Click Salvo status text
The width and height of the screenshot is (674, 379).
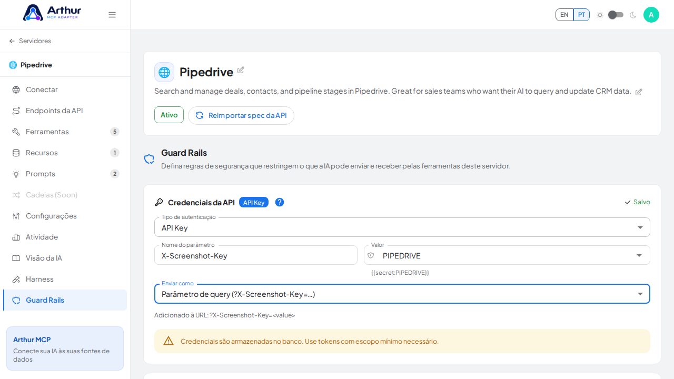point(642,202)
